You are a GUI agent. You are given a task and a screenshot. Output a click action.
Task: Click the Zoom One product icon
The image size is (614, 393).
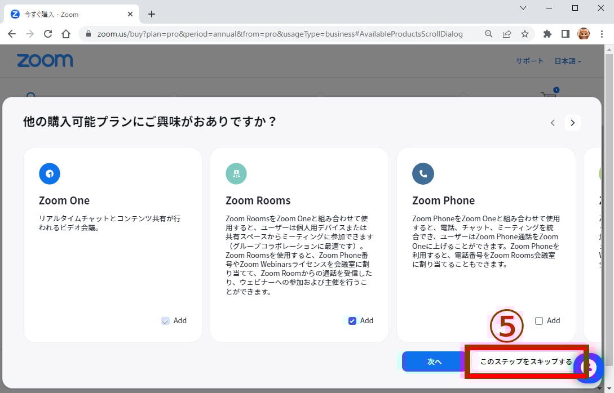click(50, 173)
